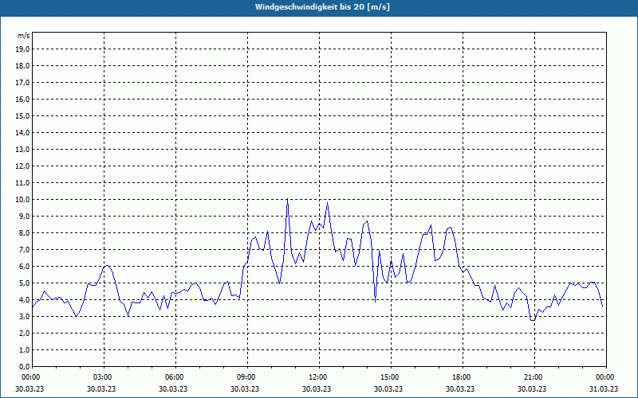
Task: Click the 10 m/s wind peak after 10:30
Action: coord(287,199)
